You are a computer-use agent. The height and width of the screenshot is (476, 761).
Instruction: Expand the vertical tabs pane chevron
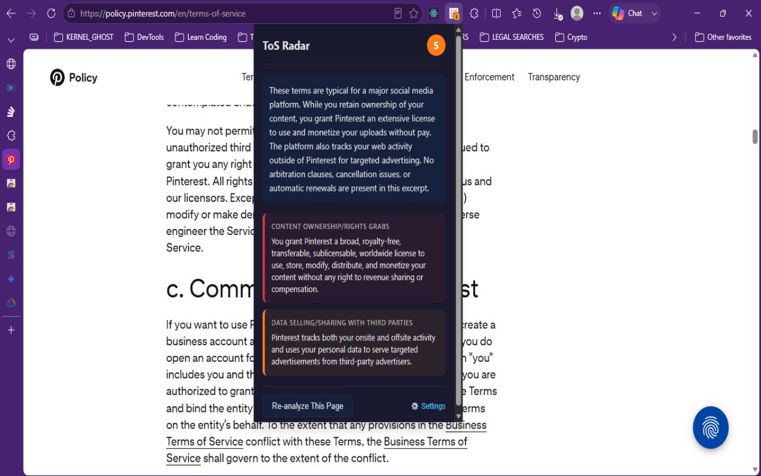point(11,40)
